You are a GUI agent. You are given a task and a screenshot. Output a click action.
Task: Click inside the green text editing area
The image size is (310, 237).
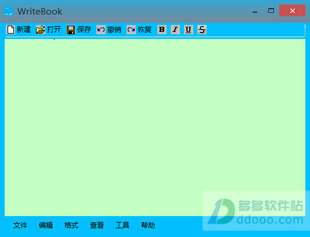click(x=155, y=127)
